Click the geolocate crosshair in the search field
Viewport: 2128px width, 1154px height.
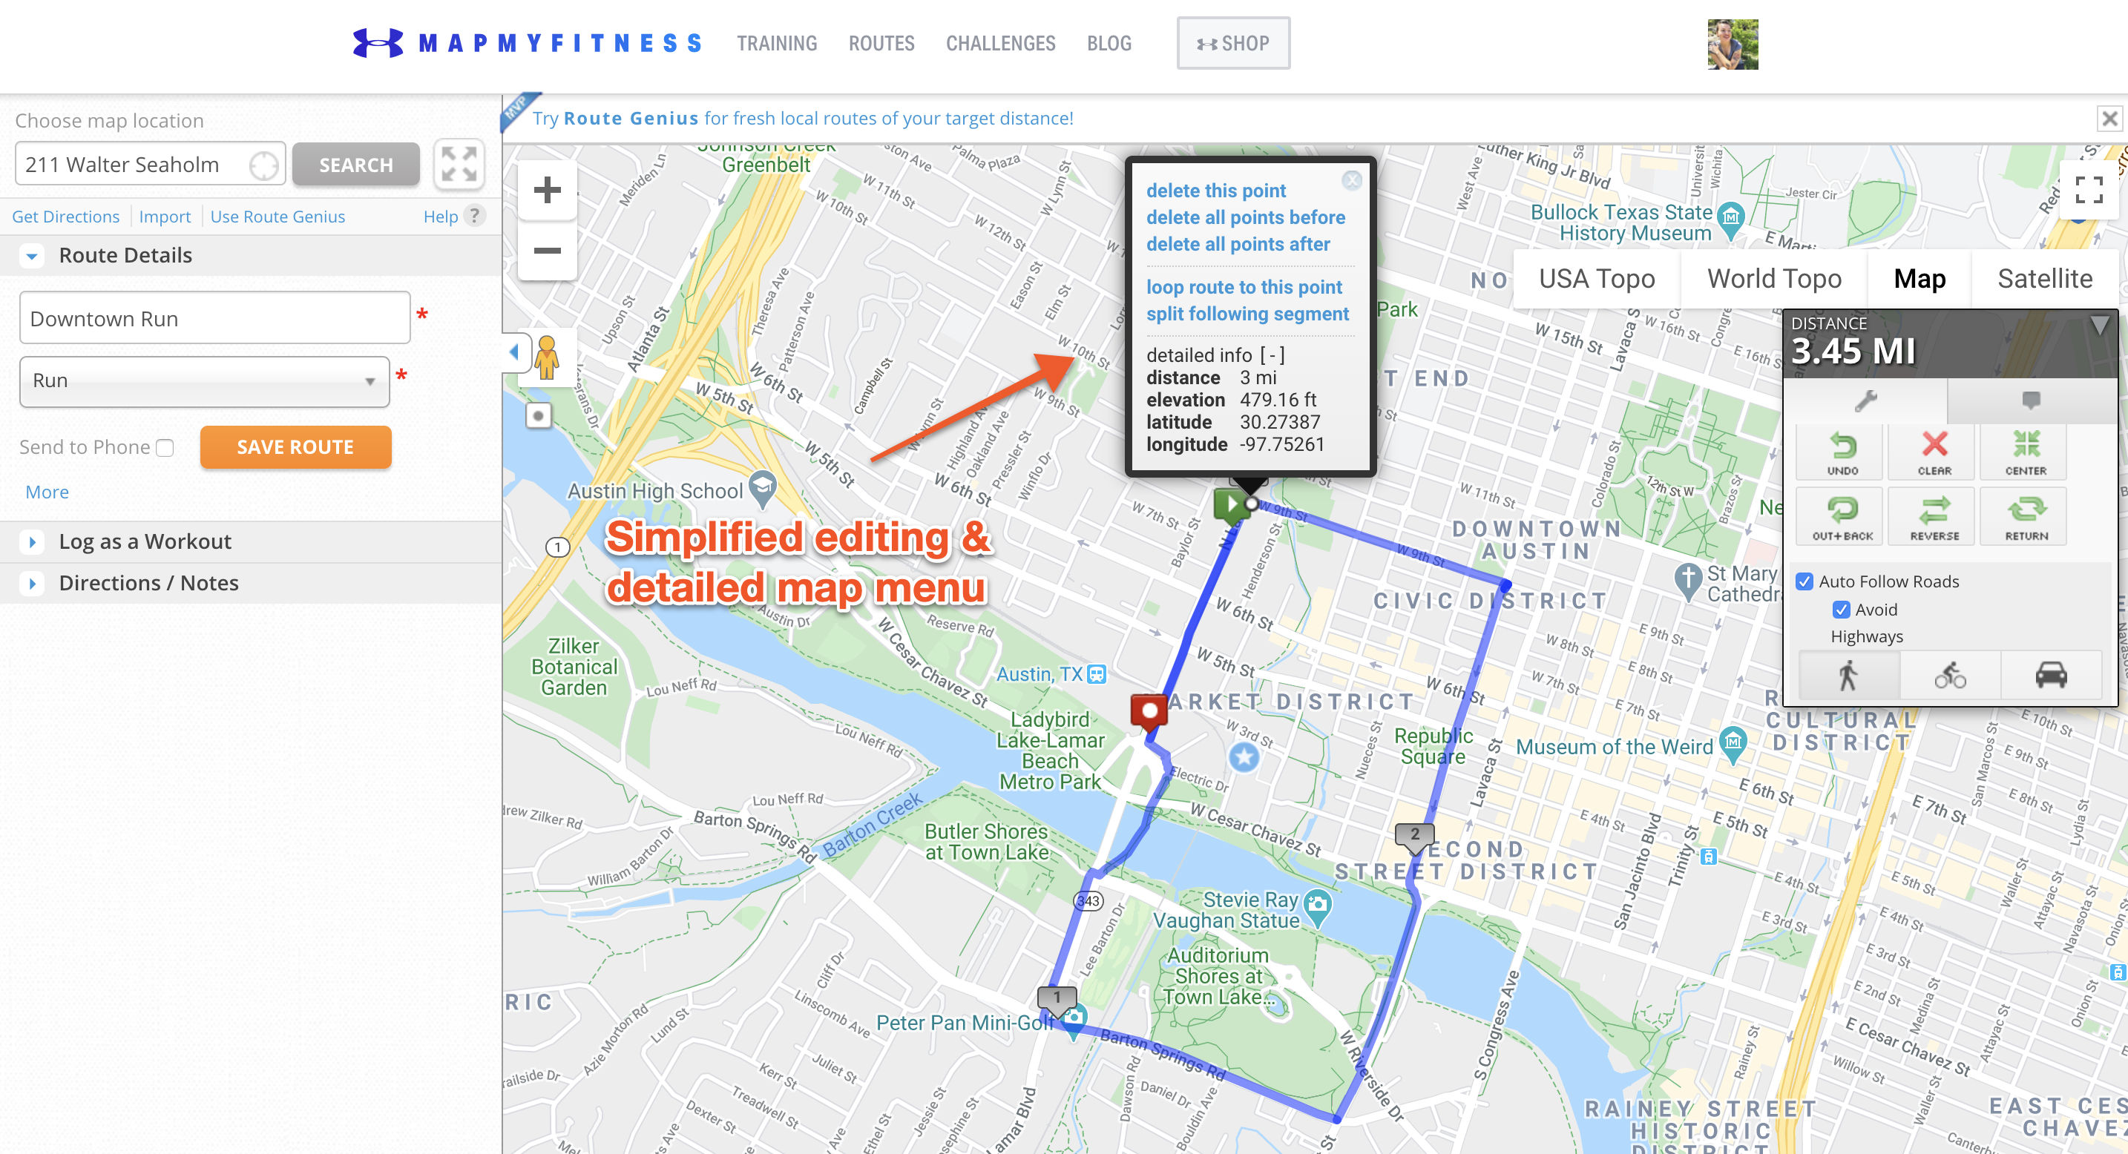263,165
